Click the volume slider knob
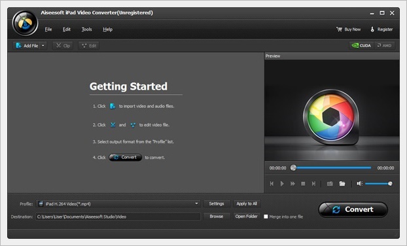The image size is (407, 246). click(390, 184)
